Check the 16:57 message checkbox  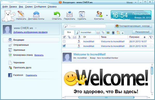pyautogui.click(x=64, y=41)
